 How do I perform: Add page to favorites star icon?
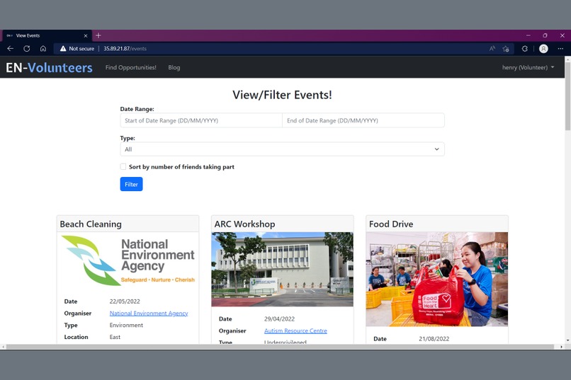coord(506,48)
